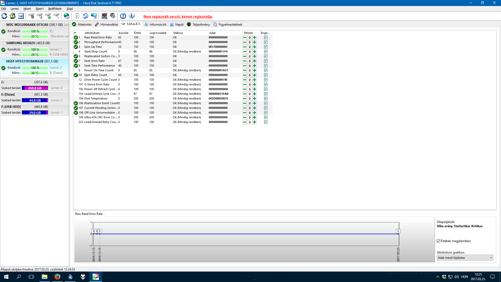Uncheck enable box for Raw Read Error Rate
The height and width of the screenshot is (282, 501).
click(266, 38)
